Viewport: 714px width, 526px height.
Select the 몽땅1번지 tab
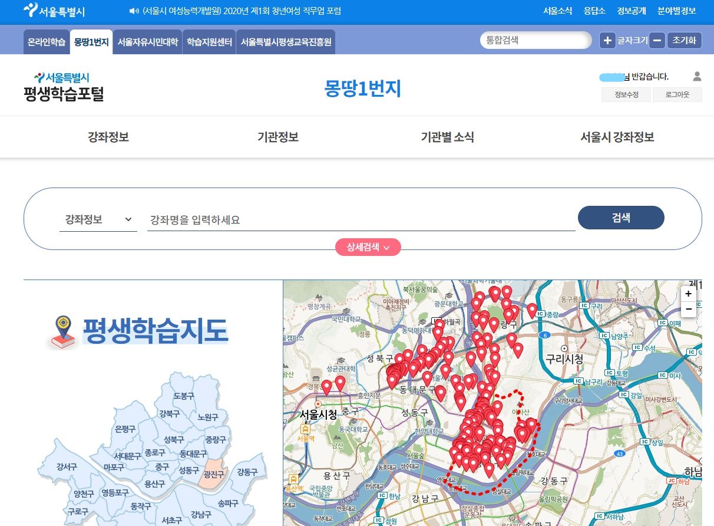tap(91, 42)
